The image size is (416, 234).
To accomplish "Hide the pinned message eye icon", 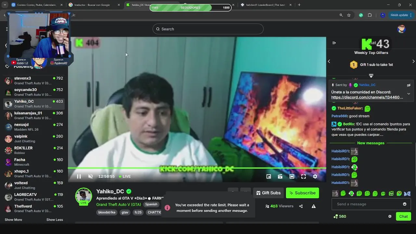I will pyautogui.click(x=409, y=85).
